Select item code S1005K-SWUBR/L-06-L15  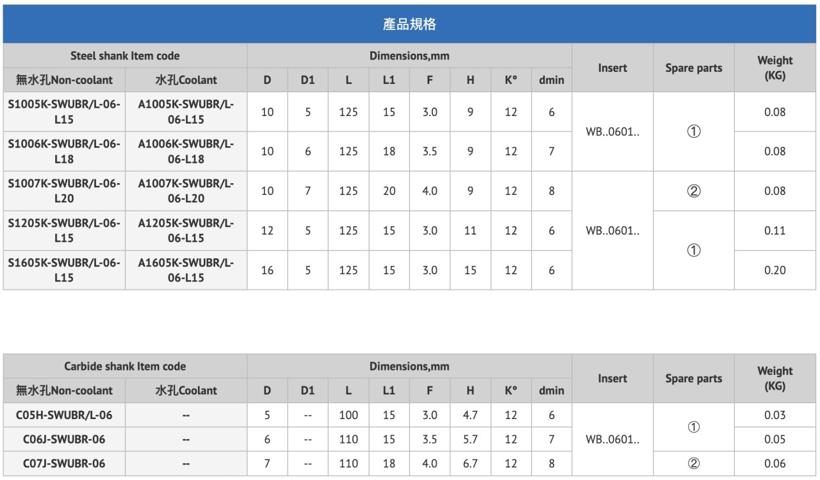click(x=64, y=112)
